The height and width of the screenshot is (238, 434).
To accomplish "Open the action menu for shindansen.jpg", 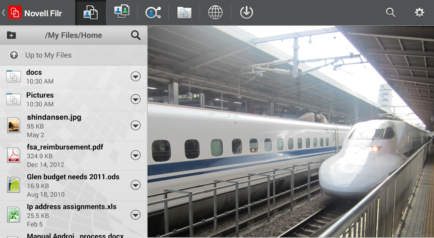I will point(136,126).
